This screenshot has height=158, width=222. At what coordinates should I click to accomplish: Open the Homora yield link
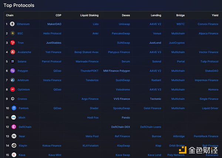(x=213, y=89)
